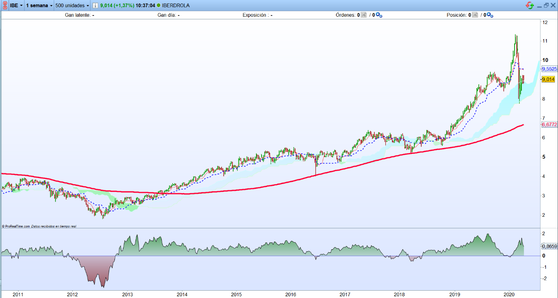558x298 pixels.
Task: Restore the chart window size
Action: point(546,6)
